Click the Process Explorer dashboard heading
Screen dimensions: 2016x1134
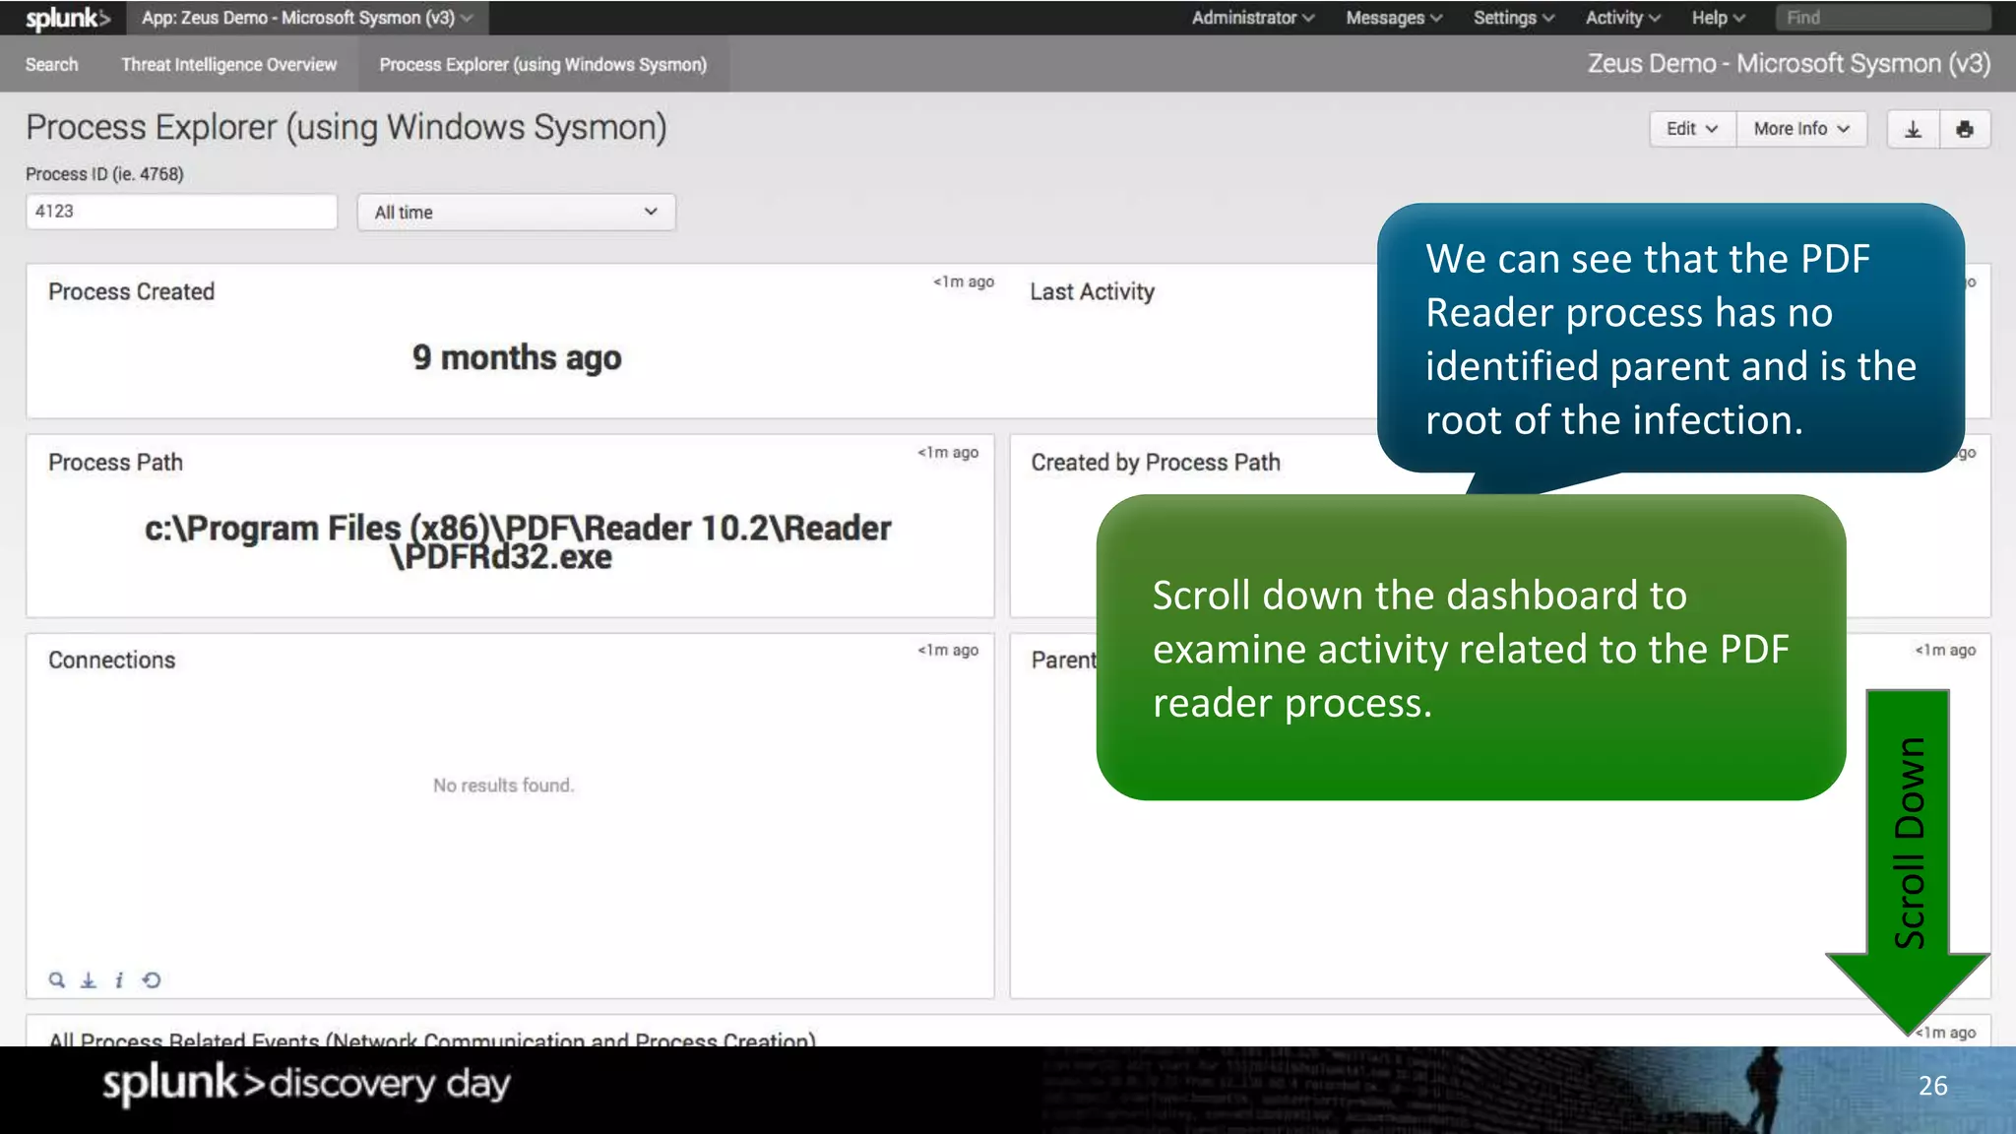click(x=346, y=128)
